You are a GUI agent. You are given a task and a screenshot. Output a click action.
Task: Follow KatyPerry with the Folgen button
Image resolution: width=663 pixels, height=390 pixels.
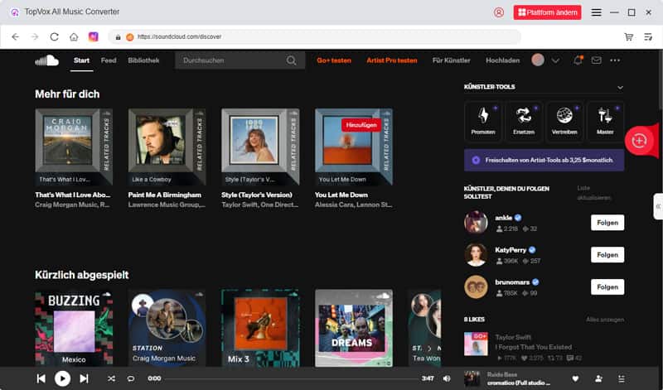(607, 255)
